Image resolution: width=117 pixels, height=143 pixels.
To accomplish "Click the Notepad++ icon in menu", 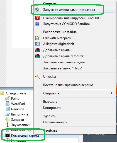I will coord(37,38).
